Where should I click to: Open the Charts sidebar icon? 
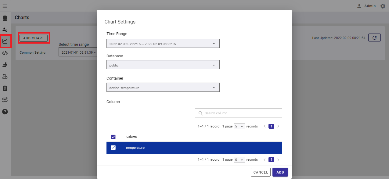coord(5,41)
